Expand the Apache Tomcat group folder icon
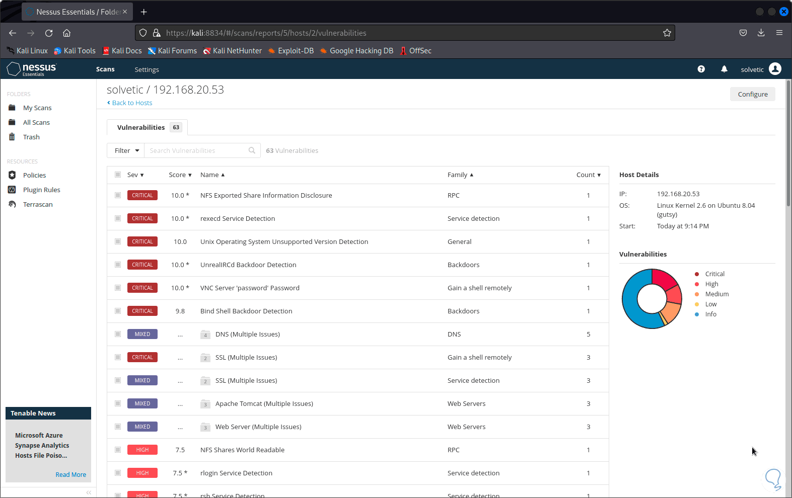The image size is (792, 498). click(205, 404)
